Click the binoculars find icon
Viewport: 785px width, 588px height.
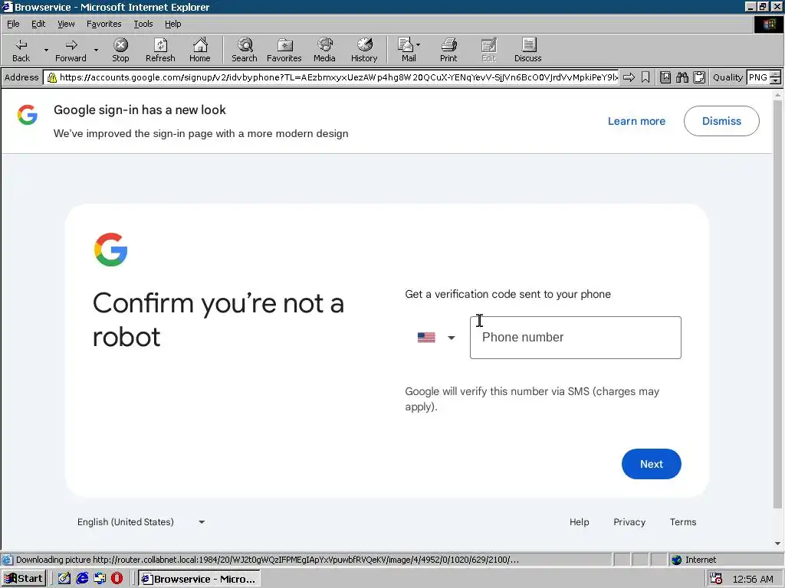pos(682,77)
